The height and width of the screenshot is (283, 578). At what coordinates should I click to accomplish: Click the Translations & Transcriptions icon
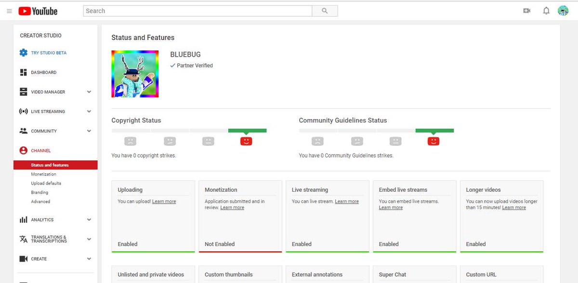23,239
